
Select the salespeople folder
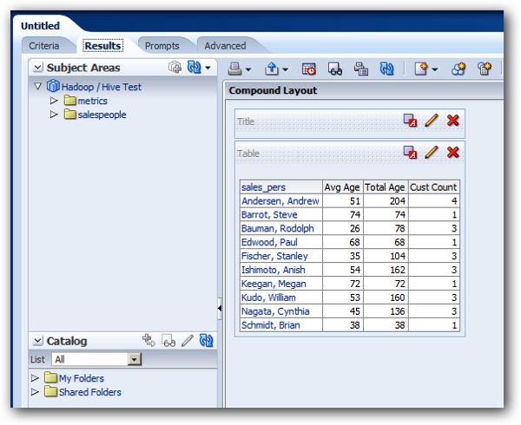(102, 114)
